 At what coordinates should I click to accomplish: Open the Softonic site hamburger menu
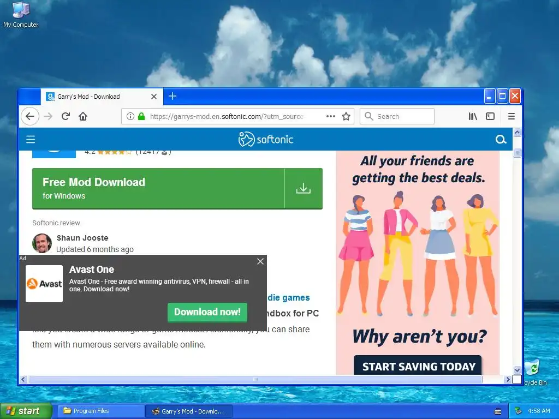31,139
